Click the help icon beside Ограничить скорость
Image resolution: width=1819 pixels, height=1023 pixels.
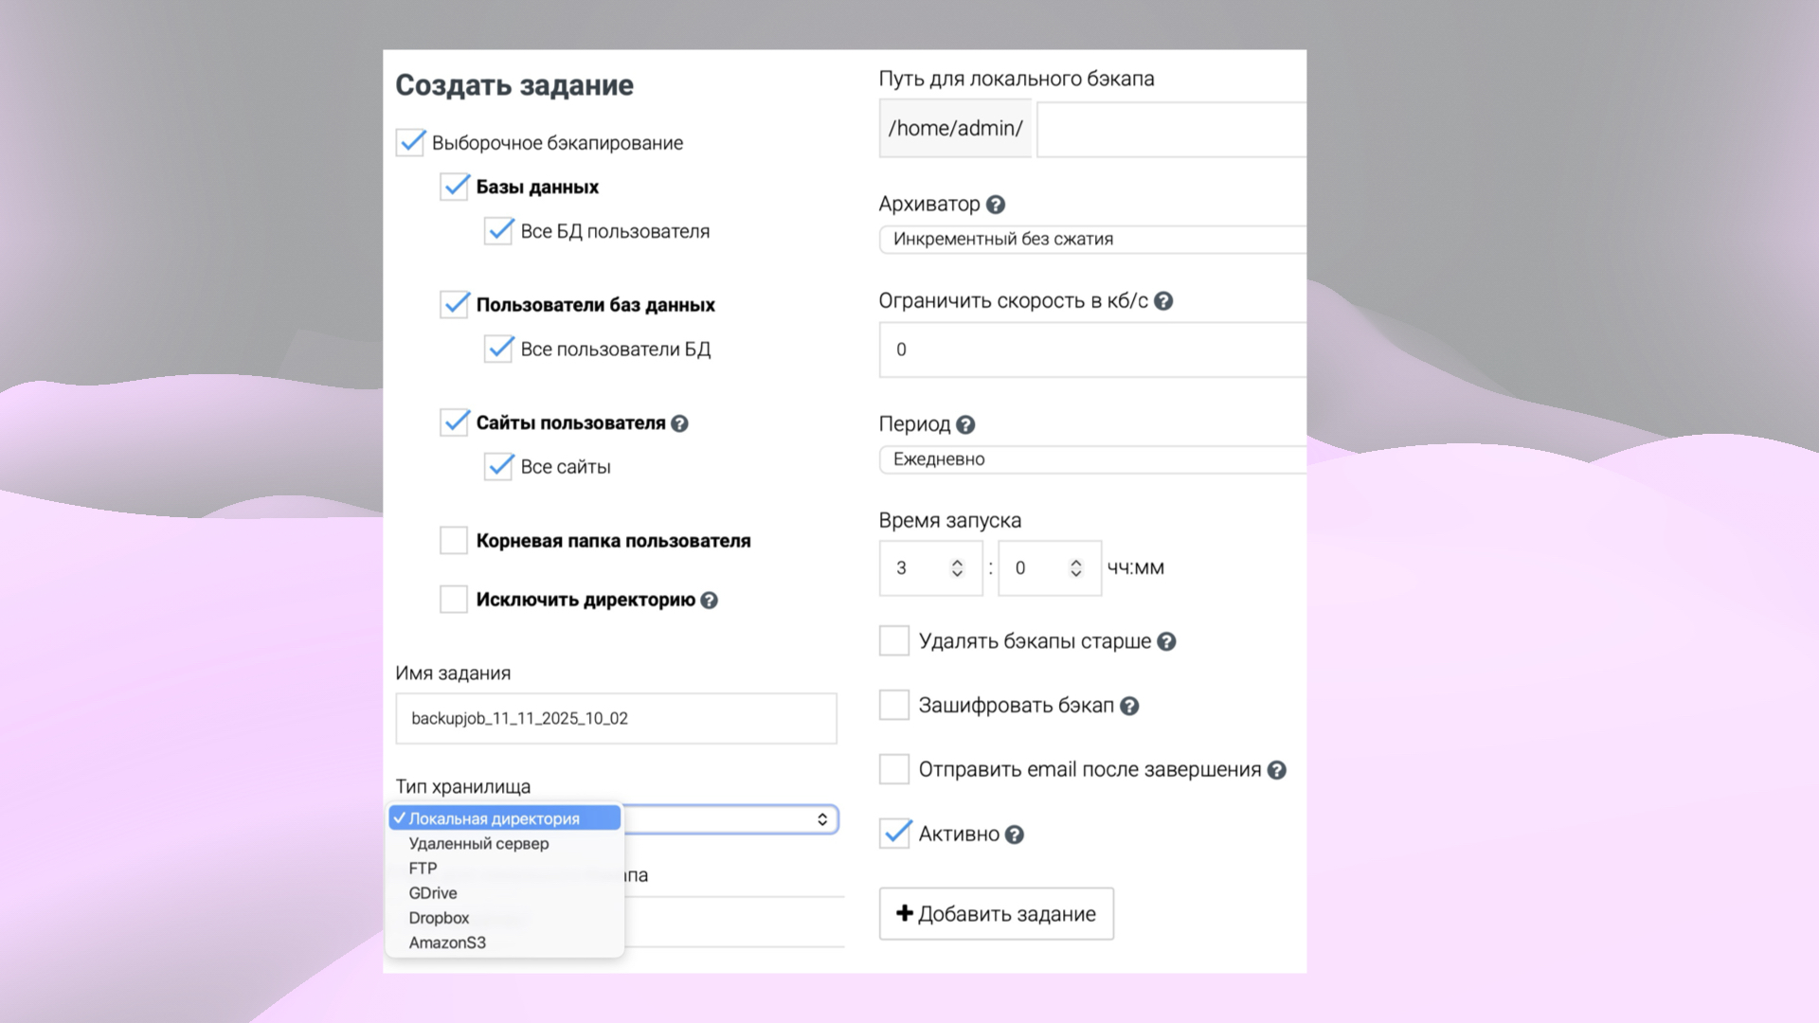[1164, 300]
